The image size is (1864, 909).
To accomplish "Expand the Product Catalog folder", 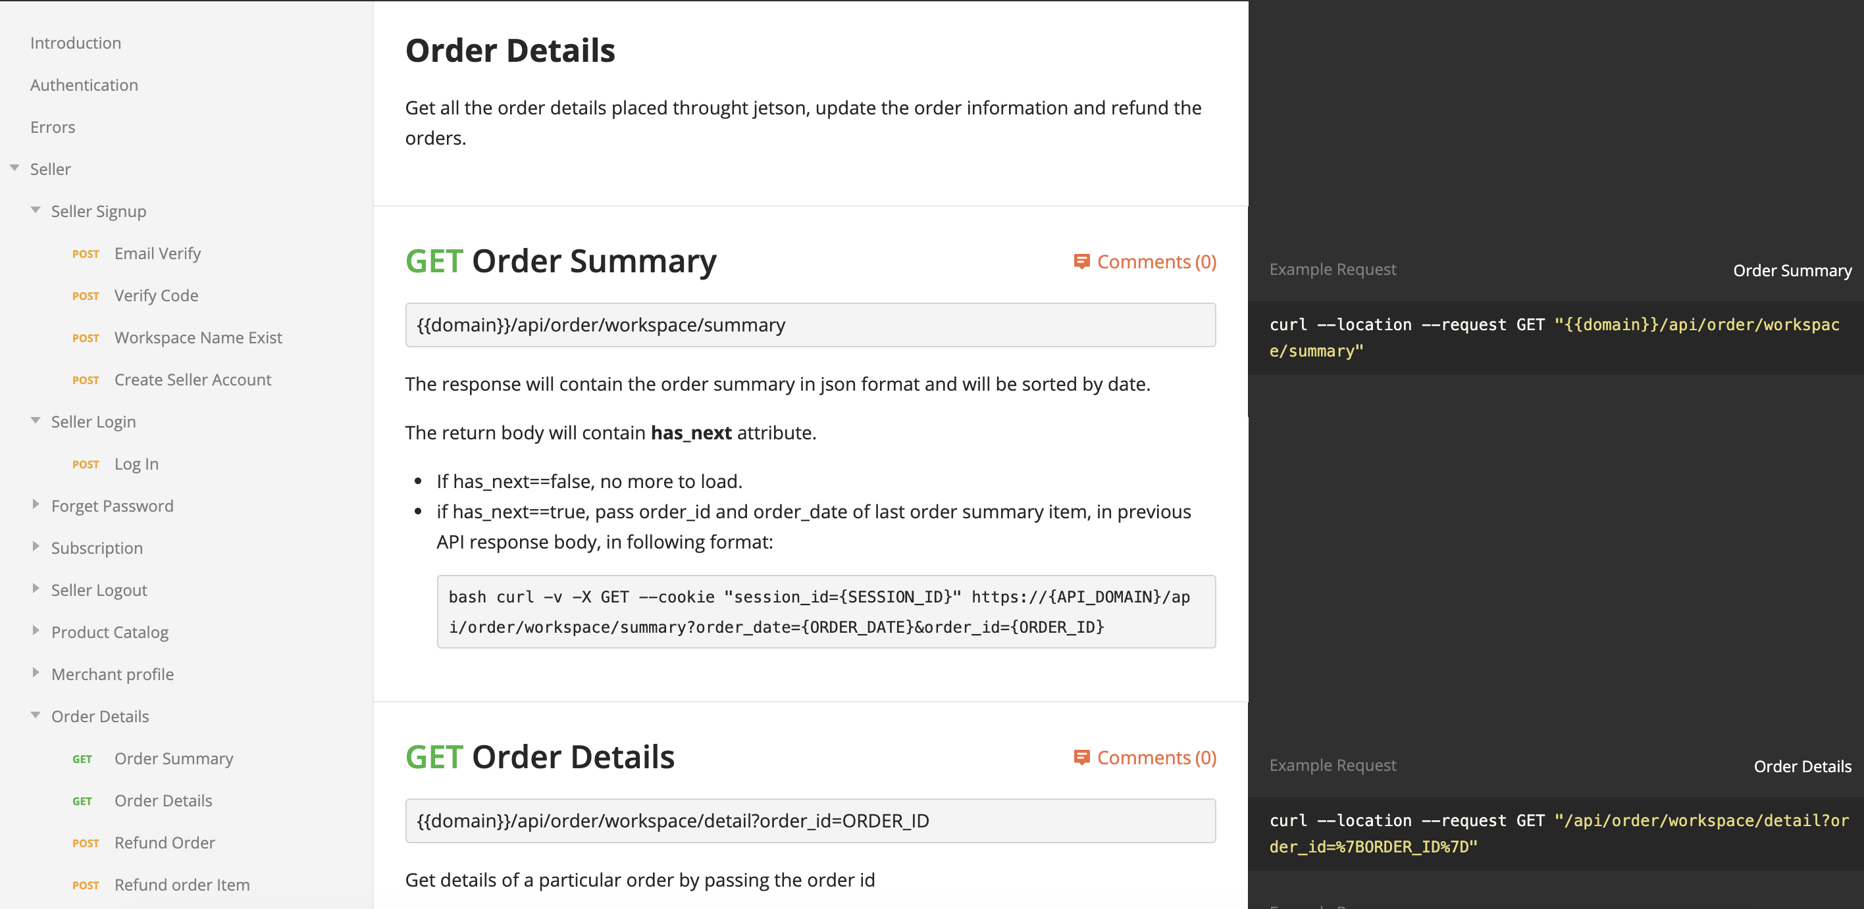I will 36,631.
